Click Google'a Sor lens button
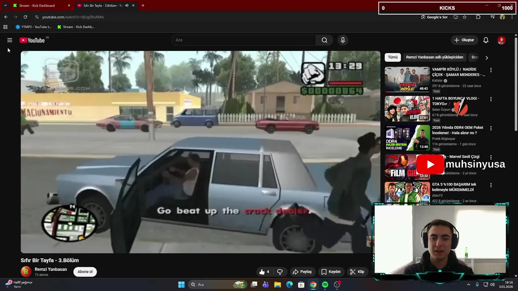The image size is (518, 291). [434, 17]
